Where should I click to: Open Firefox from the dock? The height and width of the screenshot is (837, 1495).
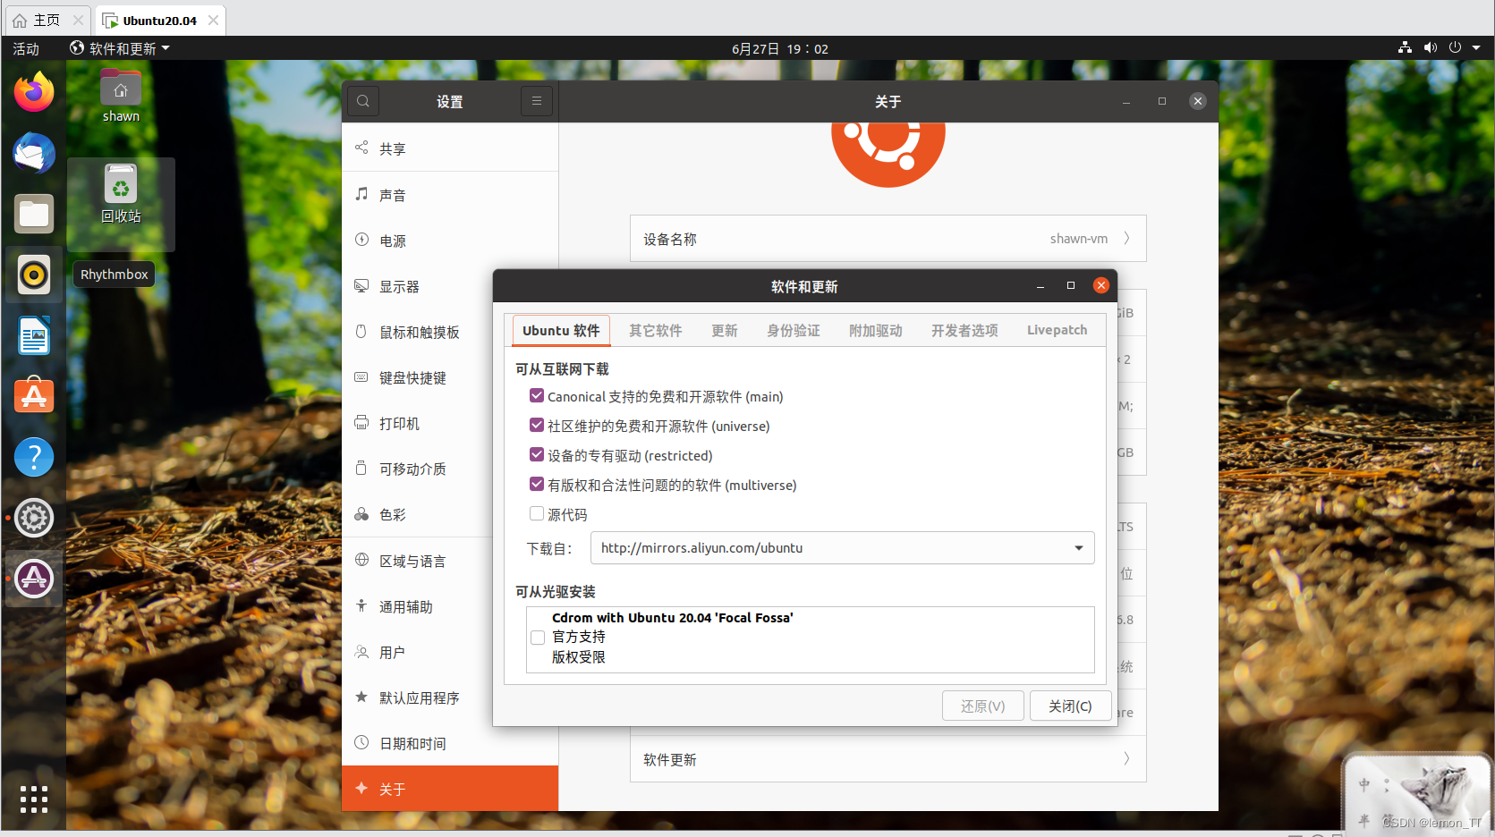(x=34, y=92)
